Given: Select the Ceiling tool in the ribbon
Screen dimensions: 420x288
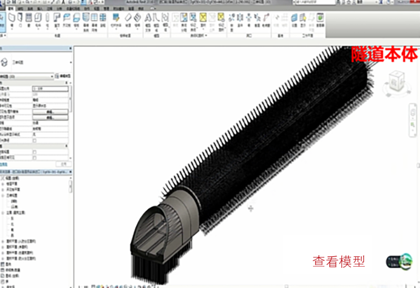Looking at the screenshot, I should [67, 20].
